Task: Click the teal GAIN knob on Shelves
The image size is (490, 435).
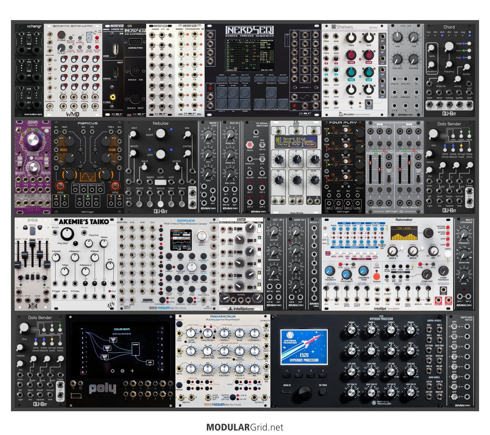Action: 369,72
